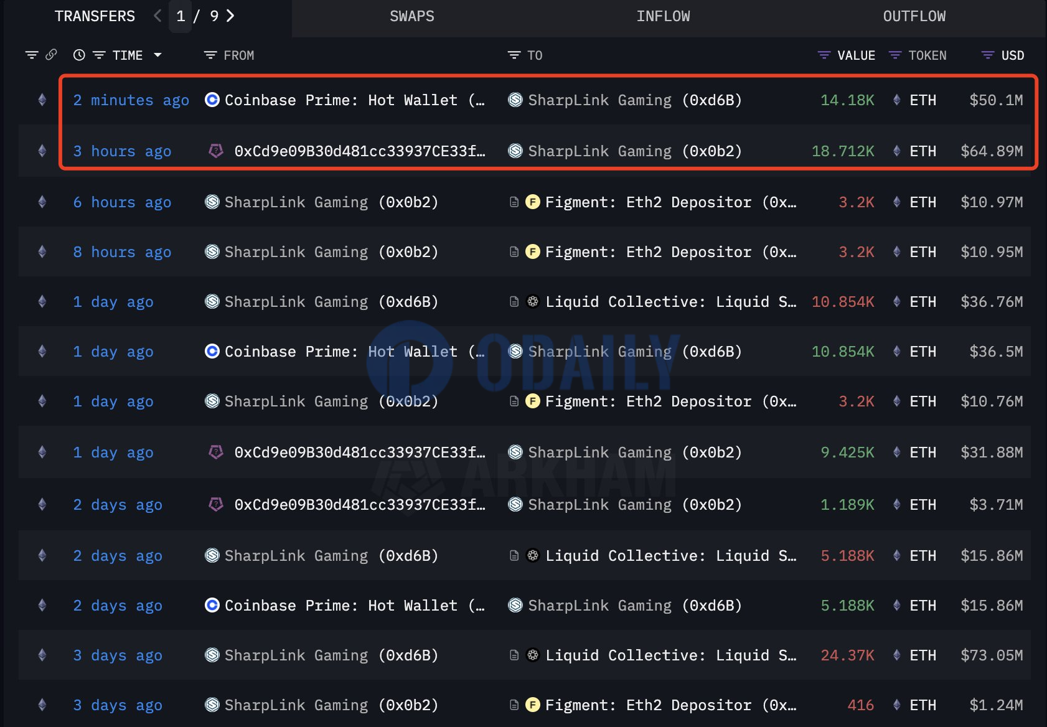Image resolution: width=1047 pixels, height=727 pixels.
Task: Click Figment icon in $10.76M row
Action: point(533,401)
